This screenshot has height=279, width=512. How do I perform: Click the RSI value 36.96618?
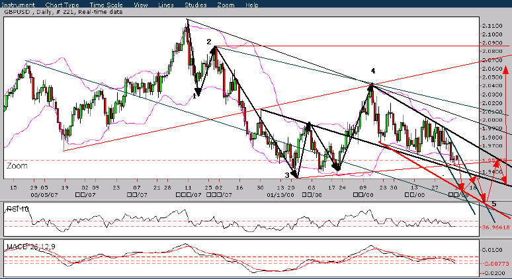point(495,227)
